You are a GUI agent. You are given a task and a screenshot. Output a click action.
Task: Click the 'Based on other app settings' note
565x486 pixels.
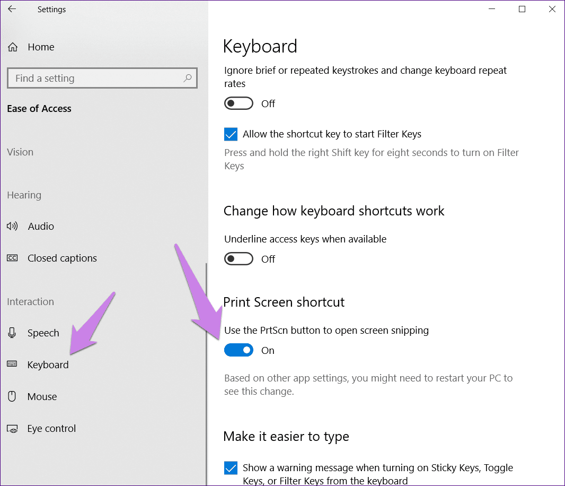pyautogui.click(x=368, y=385)
